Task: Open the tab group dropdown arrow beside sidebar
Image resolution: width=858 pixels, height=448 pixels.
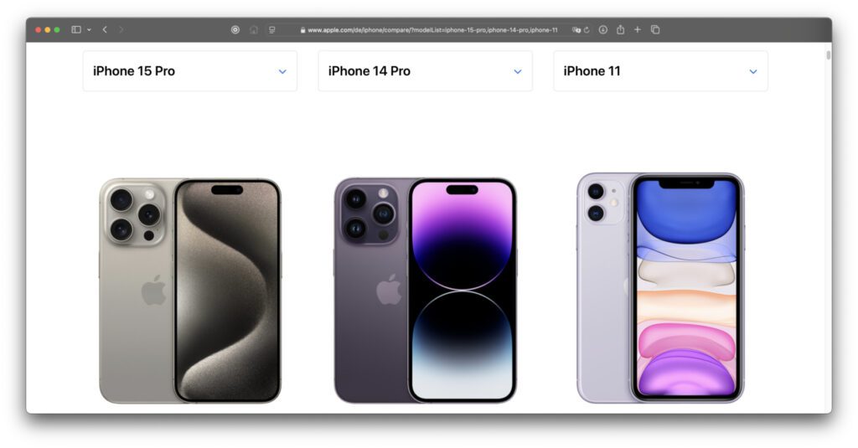Action: (x=89, y=29)
